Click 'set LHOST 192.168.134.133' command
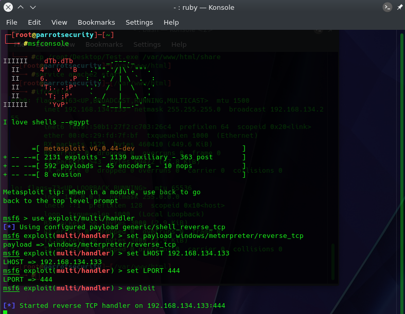The width and height of the screenshot is (405, 314). pos(178,253)
